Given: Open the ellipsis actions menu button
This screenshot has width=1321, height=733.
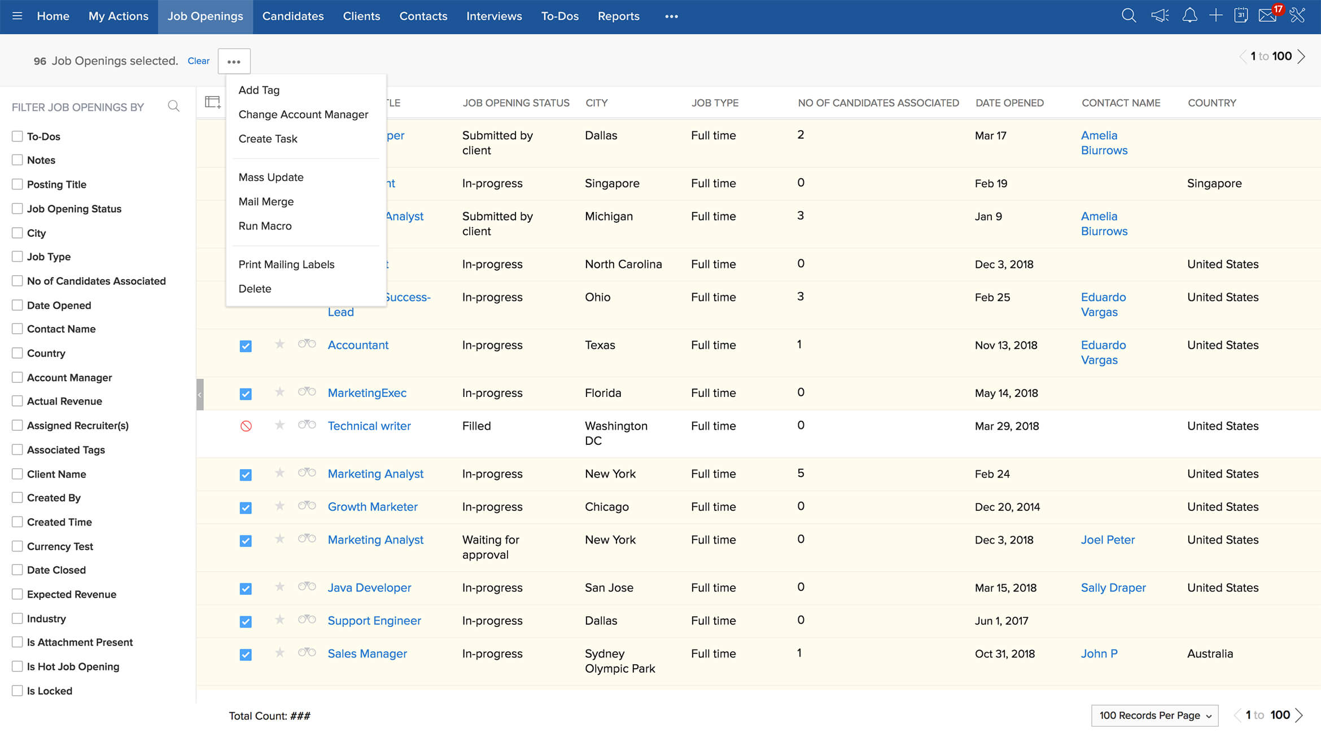Looking at the screenshot, I should 234,60.
